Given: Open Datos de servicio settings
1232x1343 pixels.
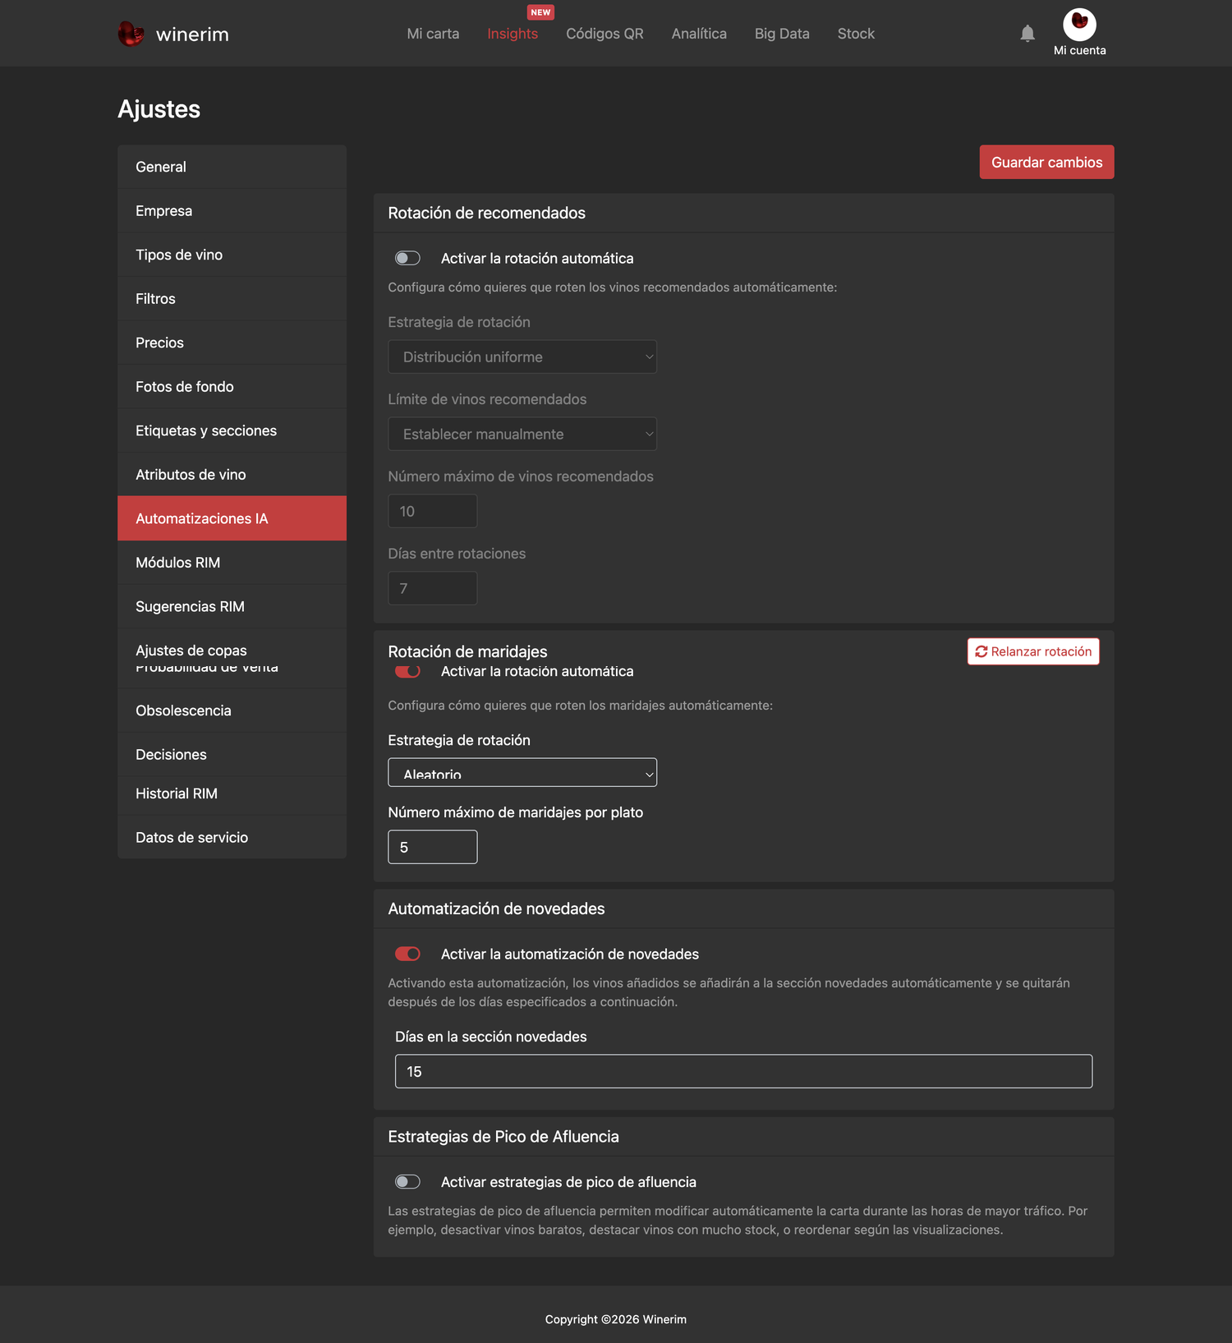Looking at the screenshot, I should pyautogui.click(x=232, y=838).
